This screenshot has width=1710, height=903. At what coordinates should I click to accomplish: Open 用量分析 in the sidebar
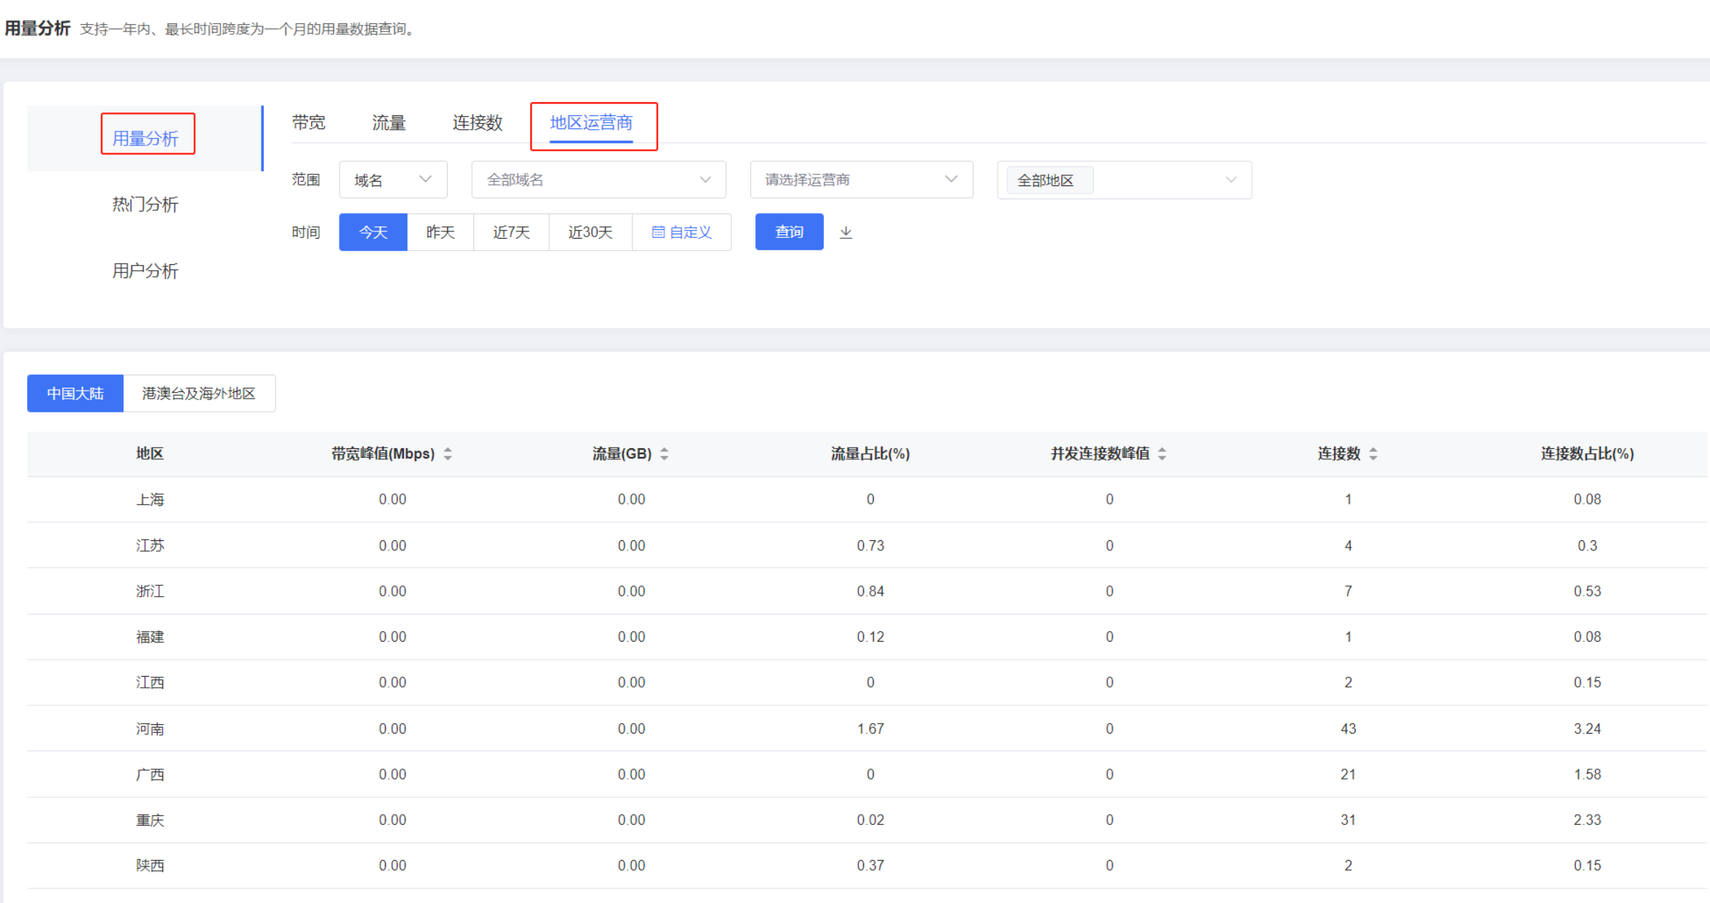(145, 138)
